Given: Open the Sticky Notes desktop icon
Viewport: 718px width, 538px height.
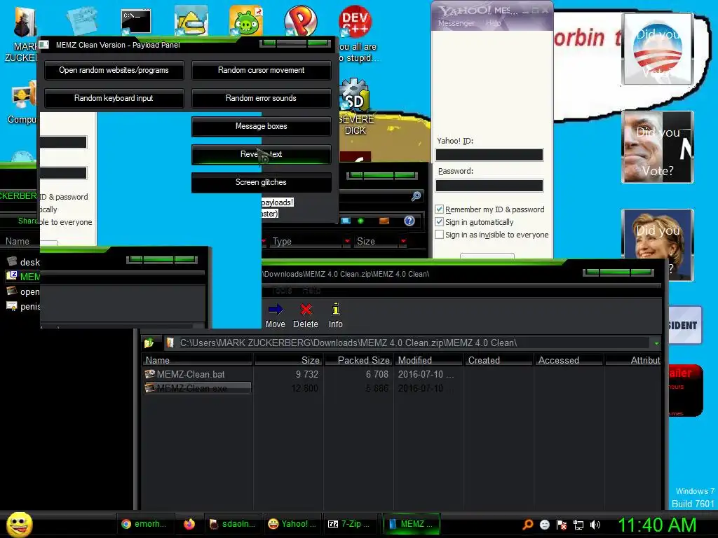Looking at the screenshot, I should 81,20.
